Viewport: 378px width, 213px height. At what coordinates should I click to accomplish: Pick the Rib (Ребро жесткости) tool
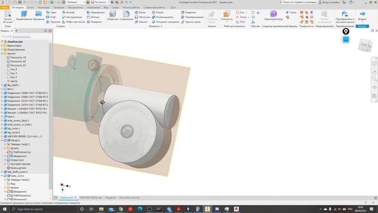click(73, 22)
